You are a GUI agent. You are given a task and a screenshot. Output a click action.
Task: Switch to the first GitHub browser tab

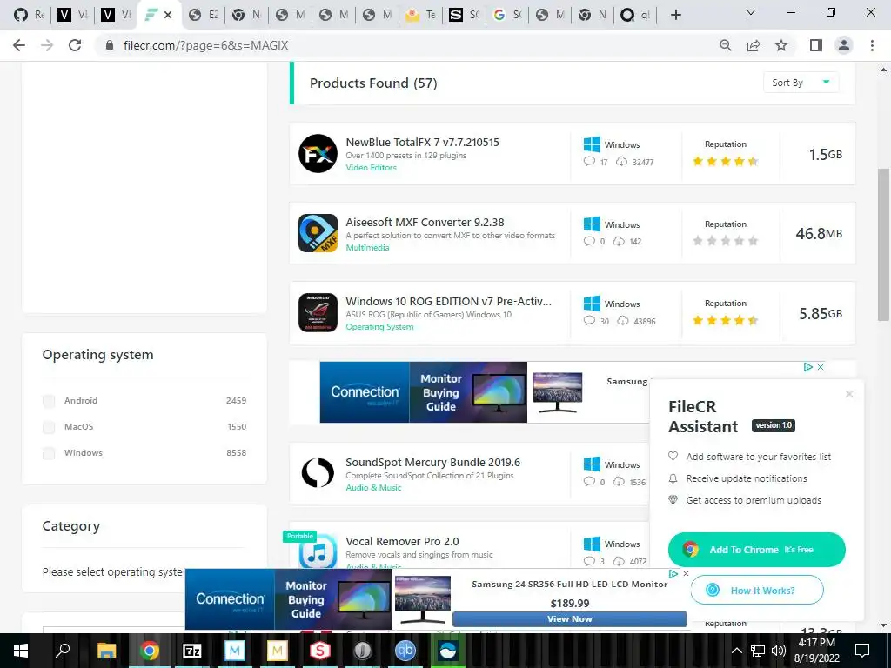click(29, 15)
